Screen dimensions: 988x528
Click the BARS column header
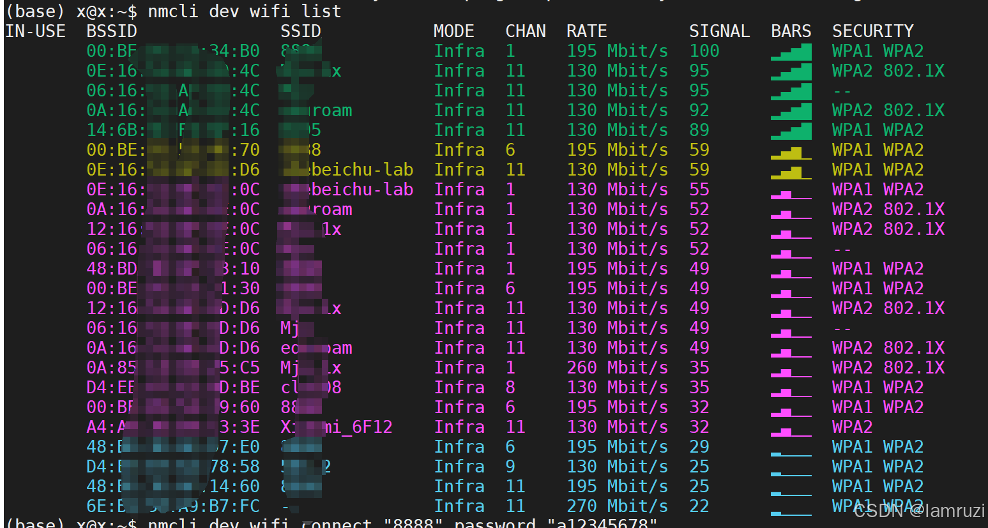791,31
